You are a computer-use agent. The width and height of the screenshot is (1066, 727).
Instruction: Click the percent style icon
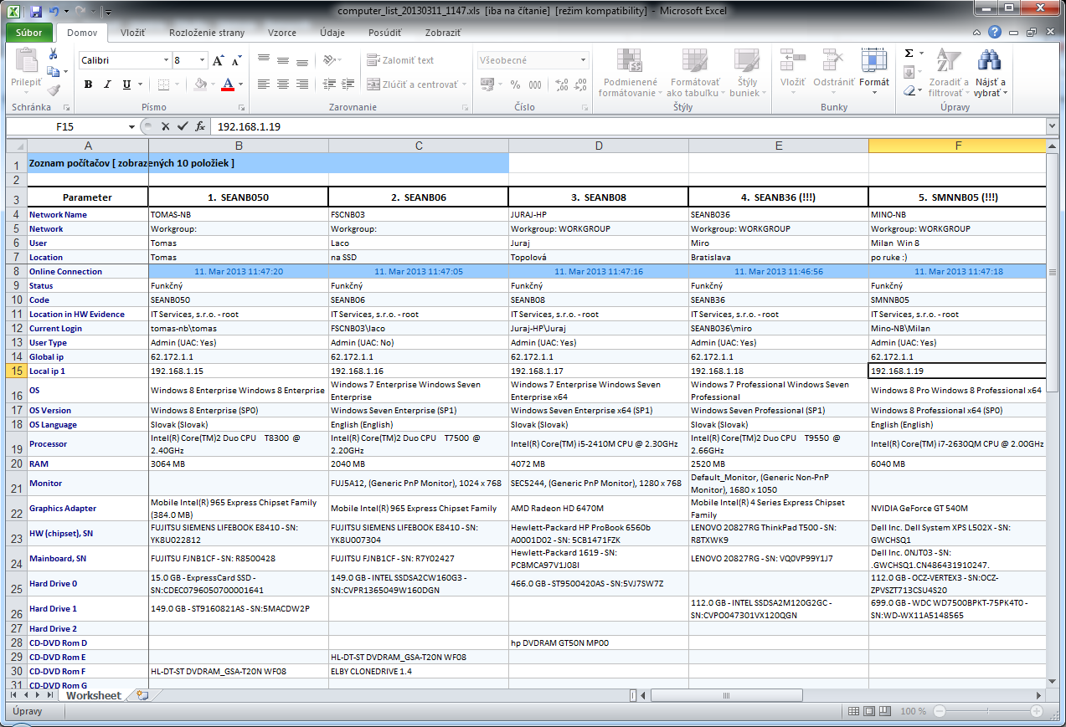pyautogui.click(x=514, y=84)
